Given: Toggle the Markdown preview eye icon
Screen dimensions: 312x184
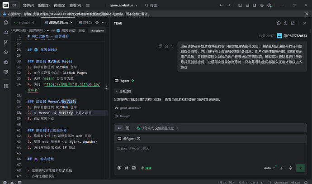Looking at the screenshot, I should [97, 22].
